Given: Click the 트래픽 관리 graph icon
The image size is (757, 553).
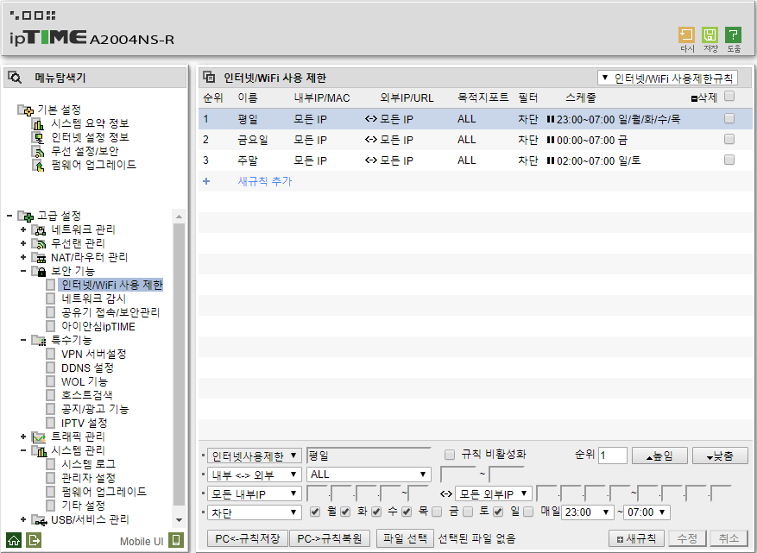Looking at the screenshot, I should click(39, 437).
